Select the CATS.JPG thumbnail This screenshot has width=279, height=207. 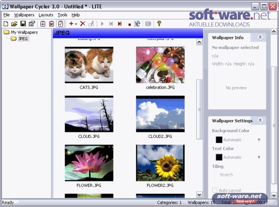point(89,65)
